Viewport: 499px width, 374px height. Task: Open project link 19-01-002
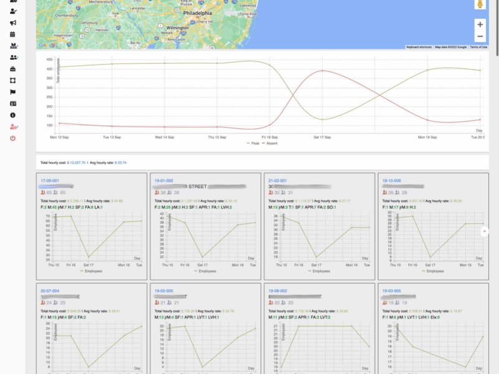[163, 181]
